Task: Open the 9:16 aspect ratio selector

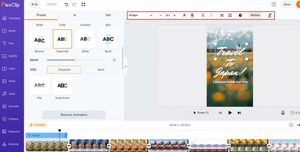Action: pyautogui.click(x=34, y=4)
